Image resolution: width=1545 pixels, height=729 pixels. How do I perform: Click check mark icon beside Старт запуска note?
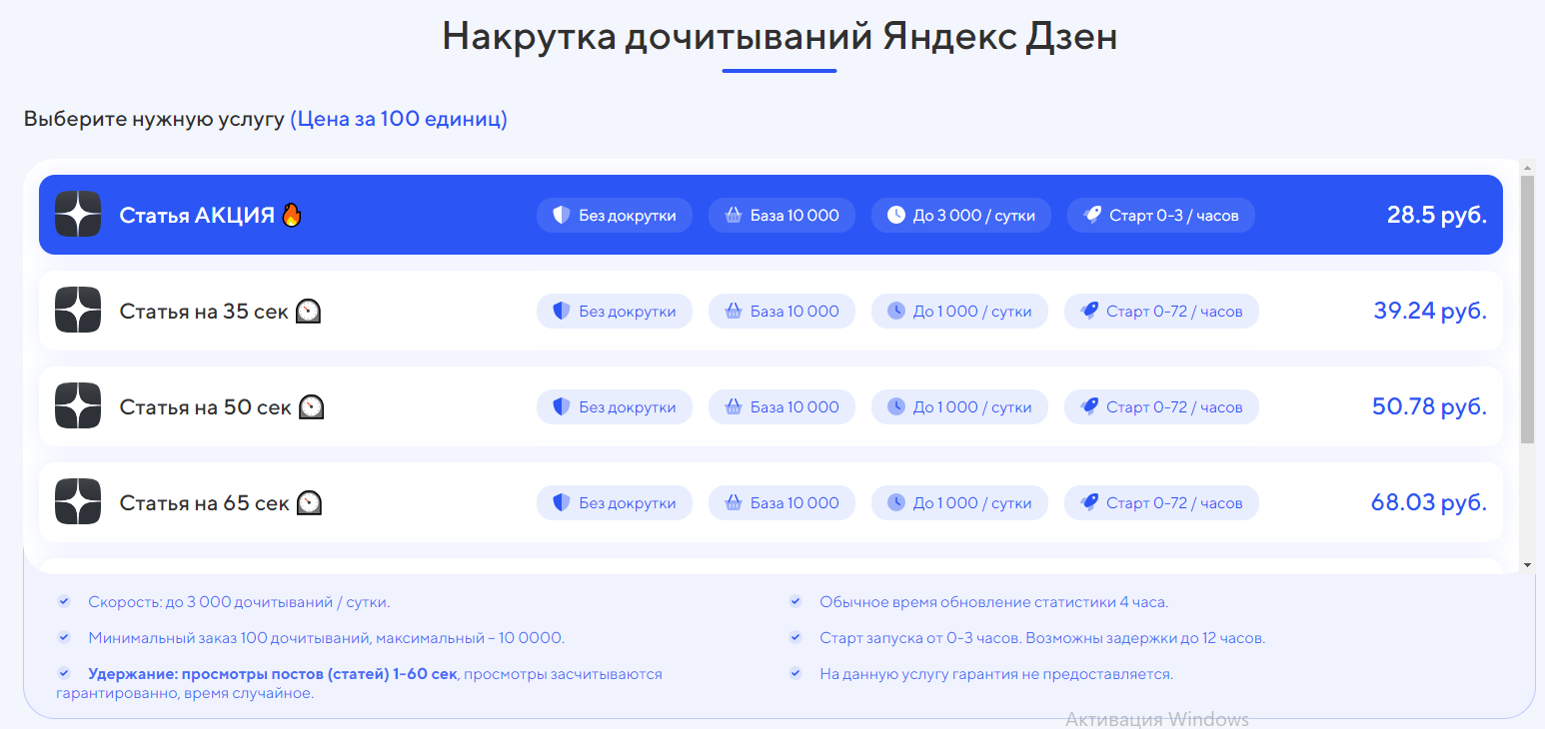(795, 637)
